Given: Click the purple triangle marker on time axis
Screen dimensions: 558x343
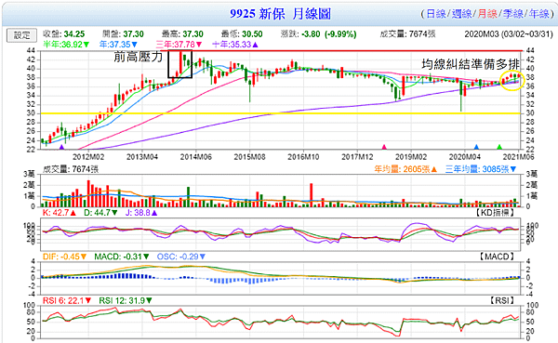Looking at the screenshot, I should (61, 147).
